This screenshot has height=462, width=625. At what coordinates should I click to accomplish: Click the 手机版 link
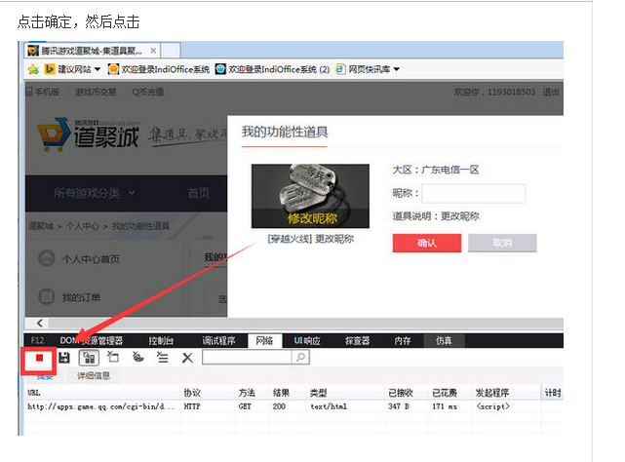[43, 92]
